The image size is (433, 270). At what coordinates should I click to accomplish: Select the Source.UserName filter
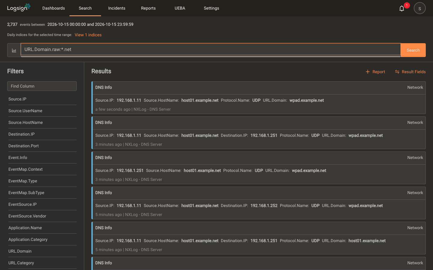coord(42,111)
